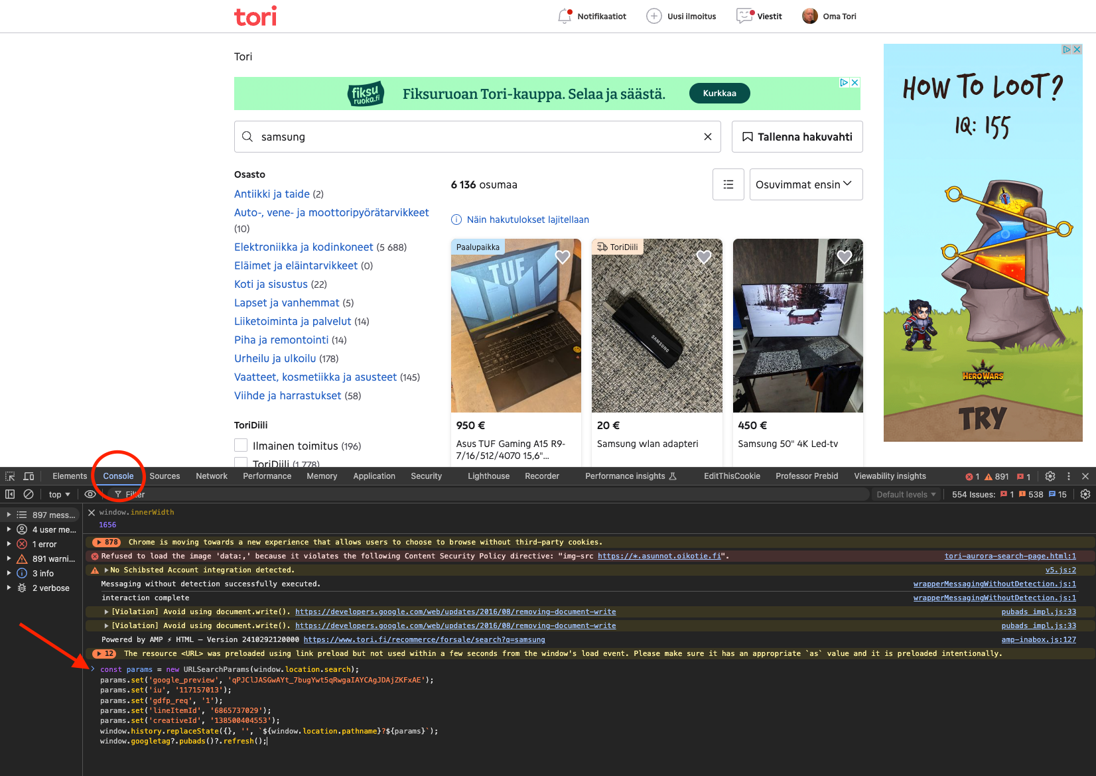Open the Default levels dropdown
Image resolution: width=1096 pixels, height=776 pixels.
pyautogui.click(x=906, y=494)
